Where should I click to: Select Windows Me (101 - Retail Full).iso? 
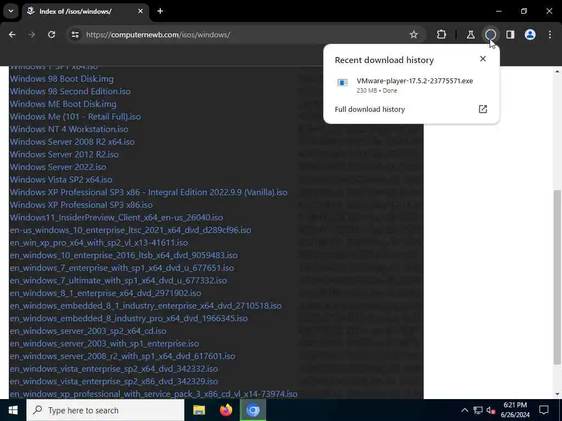pyautogui.click(x=75, y=117)
